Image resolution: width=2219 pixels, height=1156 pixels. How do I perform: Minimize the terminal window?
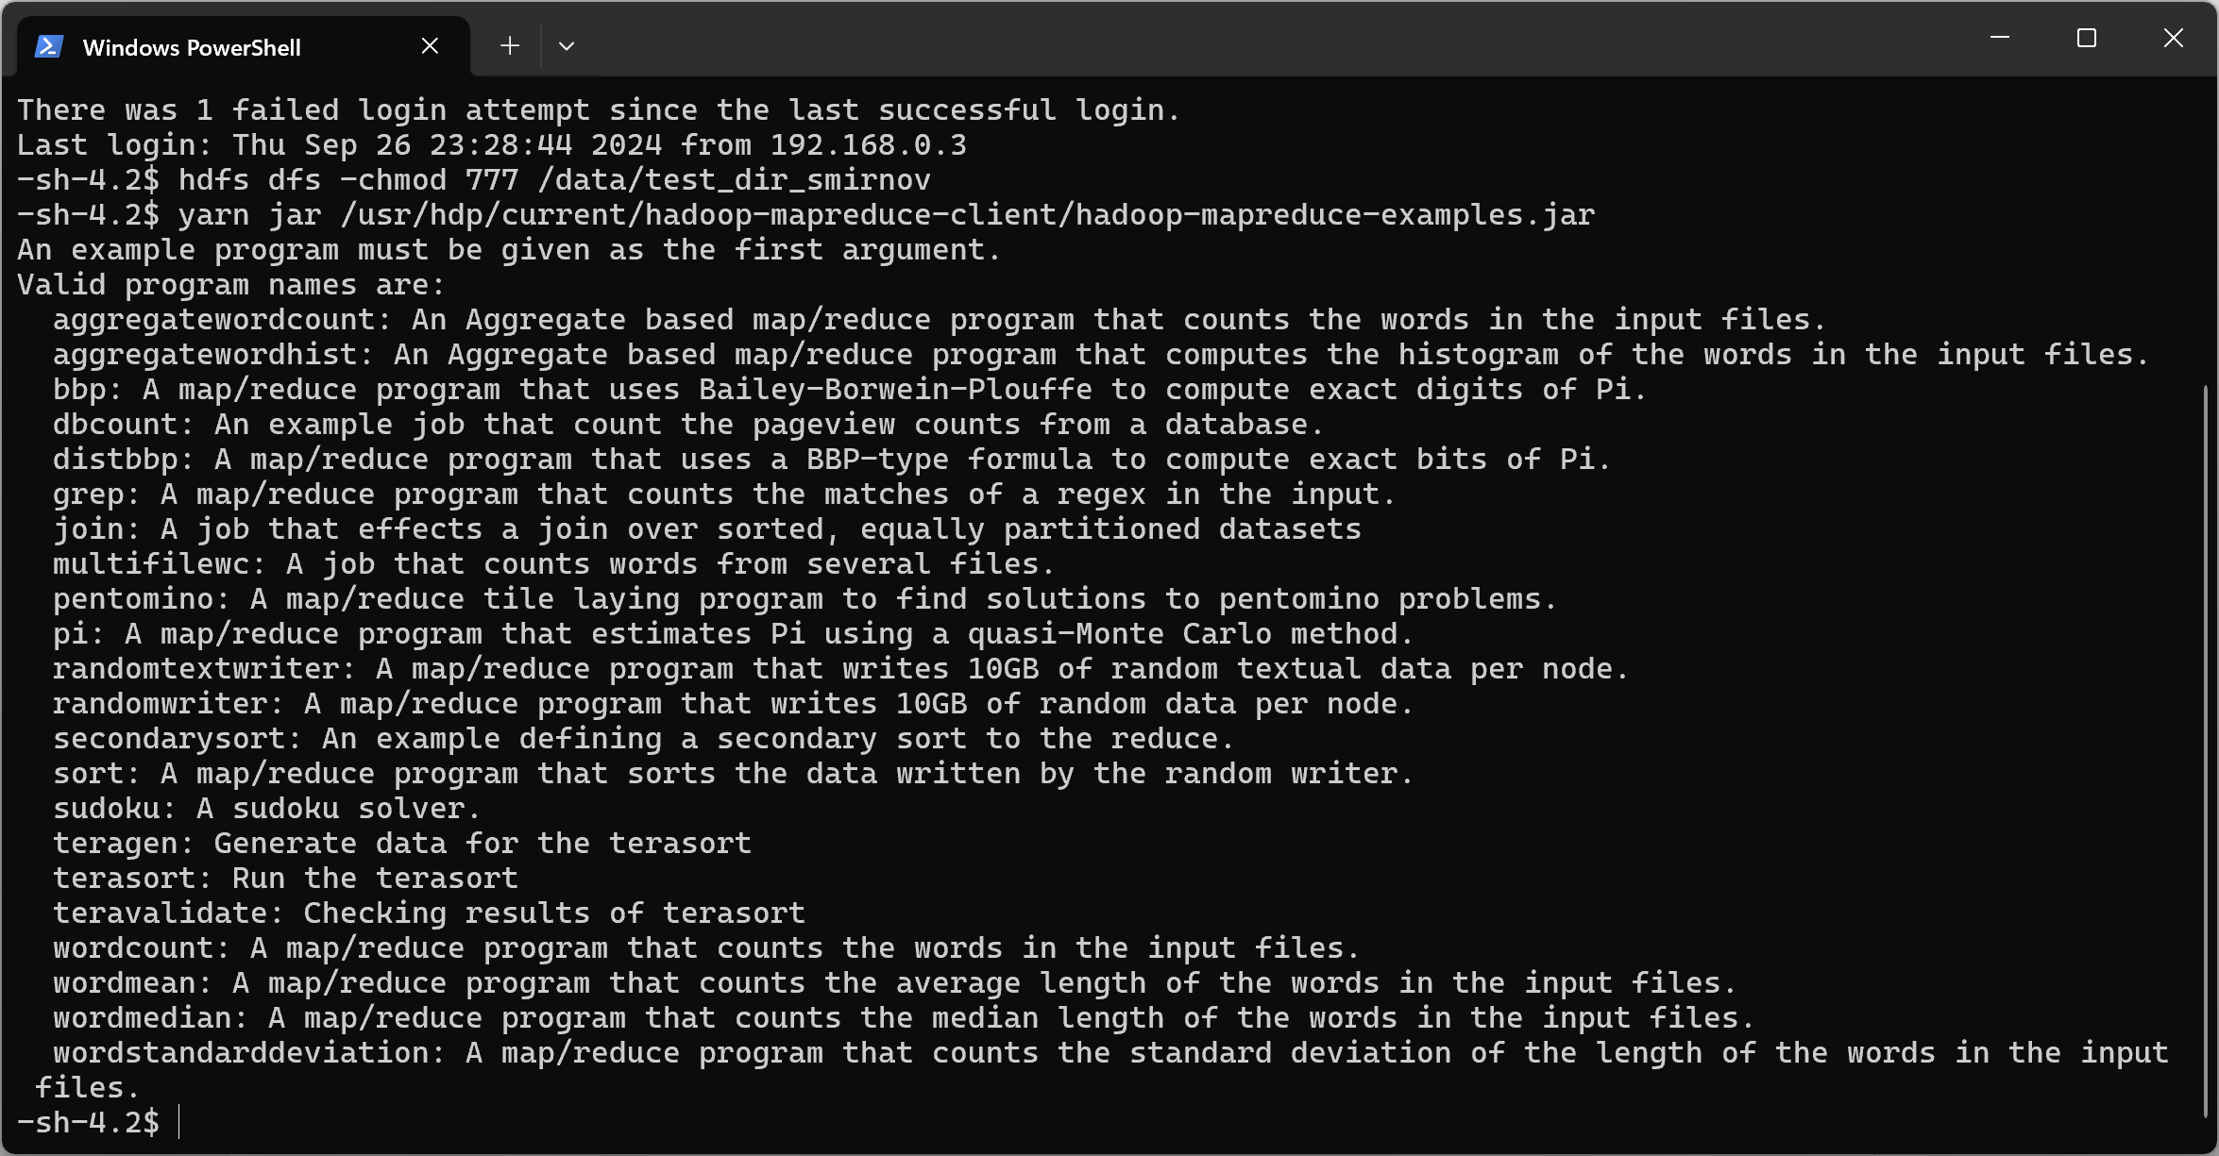tap(1999, 38)
